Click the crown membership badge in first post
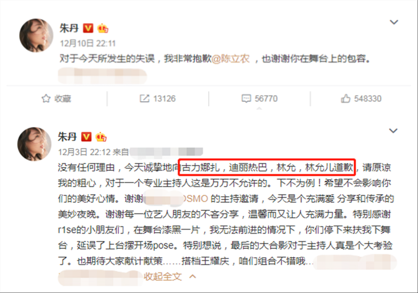Screen dimensions: 418x293 [103, 28]
